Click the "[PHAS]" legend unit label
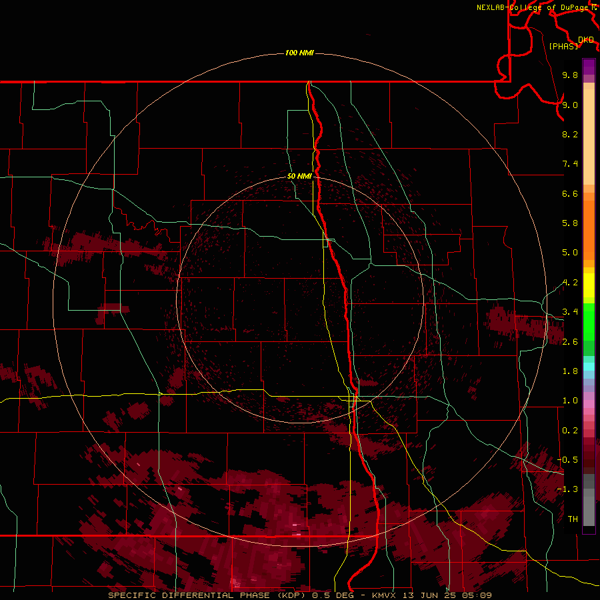Image resolution: width=600 pixels, height=600 pixels. coord(563,47)
